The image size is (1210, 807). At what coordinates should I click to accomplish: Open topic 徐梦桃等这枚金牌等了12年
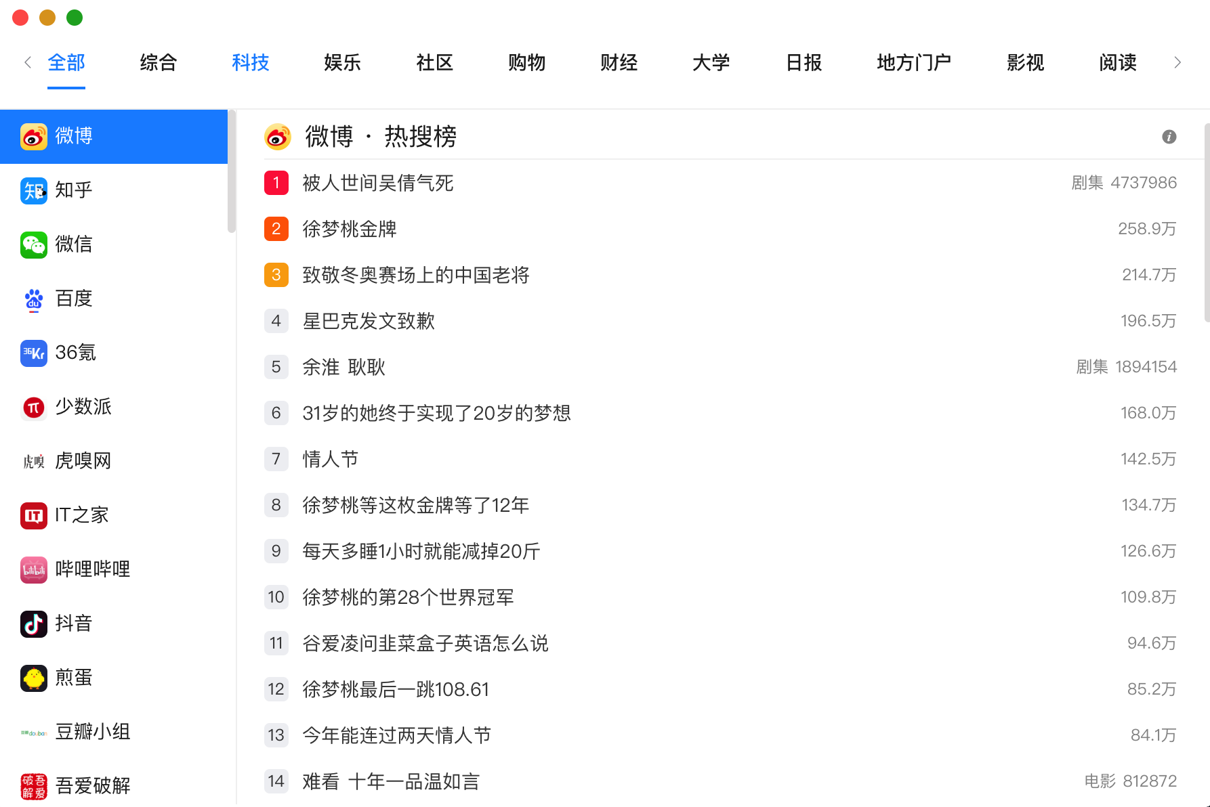point(416,505)
